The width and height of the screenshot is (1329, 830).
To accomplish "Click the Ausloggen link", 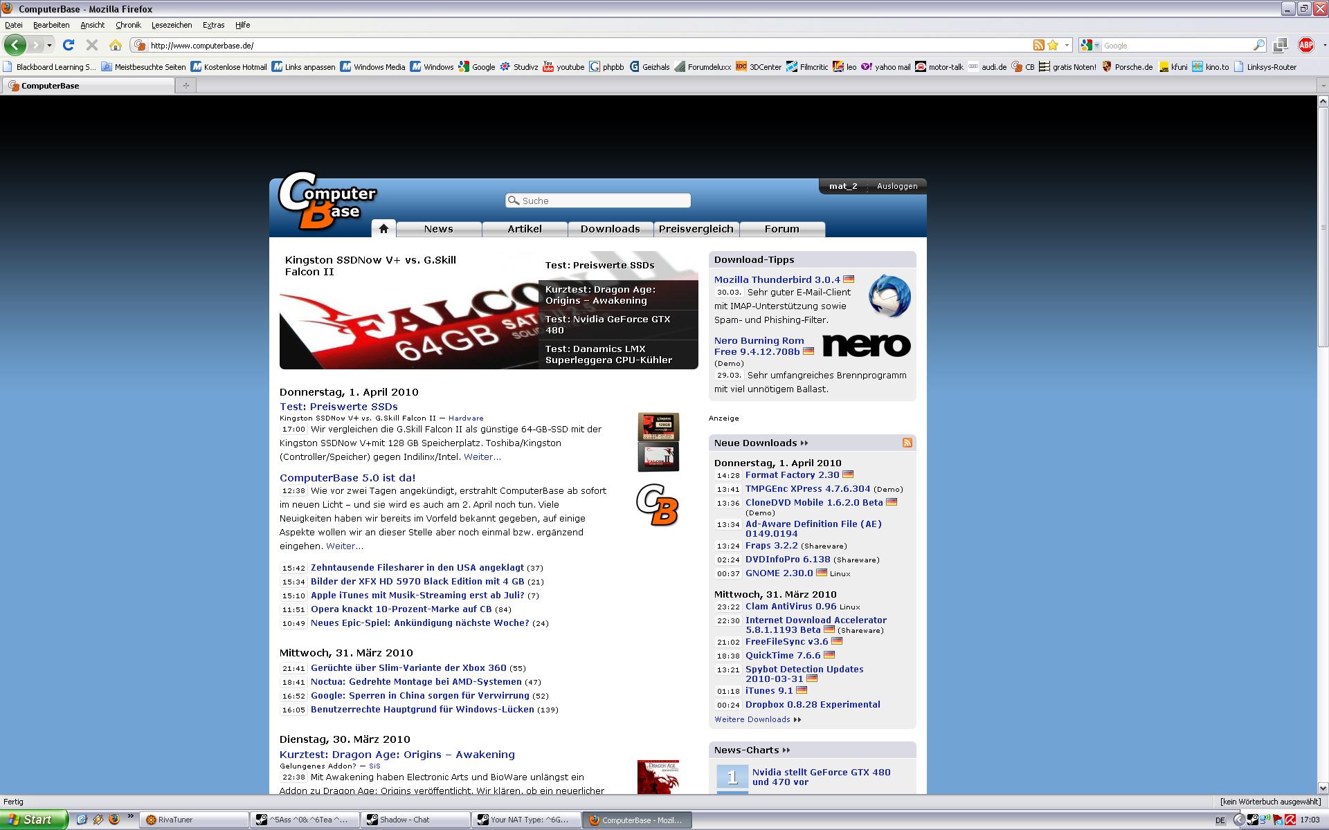I will [x=896, y=186].
